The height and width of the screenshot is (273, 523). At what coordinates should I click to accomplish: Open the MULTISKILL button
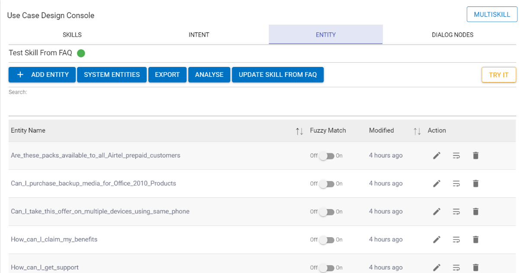(492, 14)
